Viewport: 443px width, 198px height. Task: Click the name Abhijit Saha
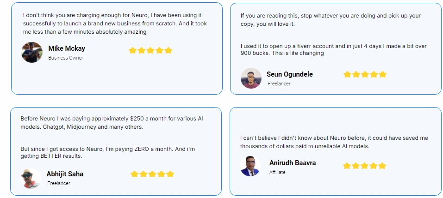(65, 174)
